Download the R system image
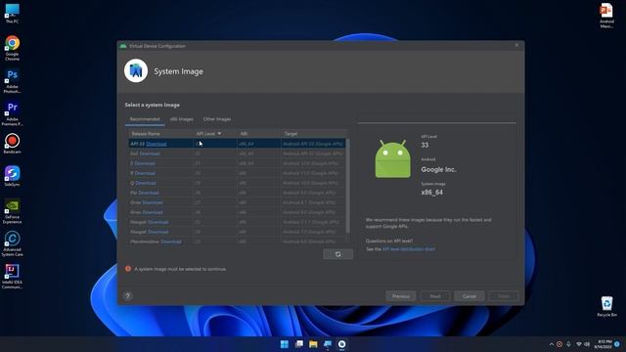The width and height of the screenshot is (626, 352). [x=145, y=173]
